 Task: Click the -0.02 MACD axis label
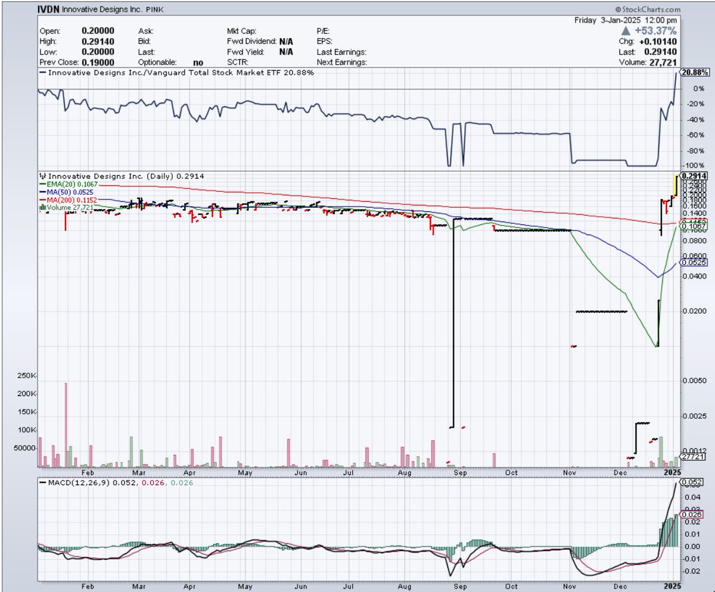pyautogui.click(x=691, y=571)
